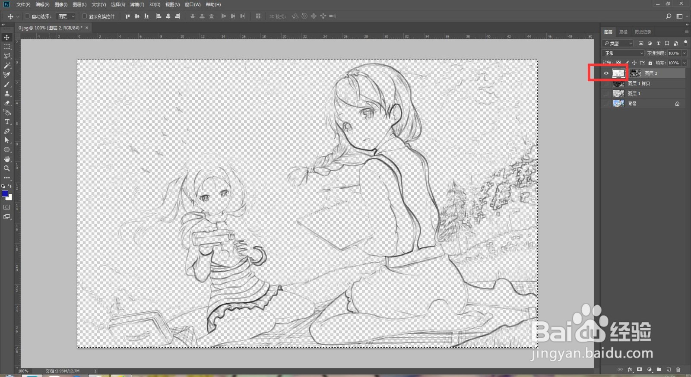
Task: Switch to the 历史记录 tab
Action: pos(643,32)
